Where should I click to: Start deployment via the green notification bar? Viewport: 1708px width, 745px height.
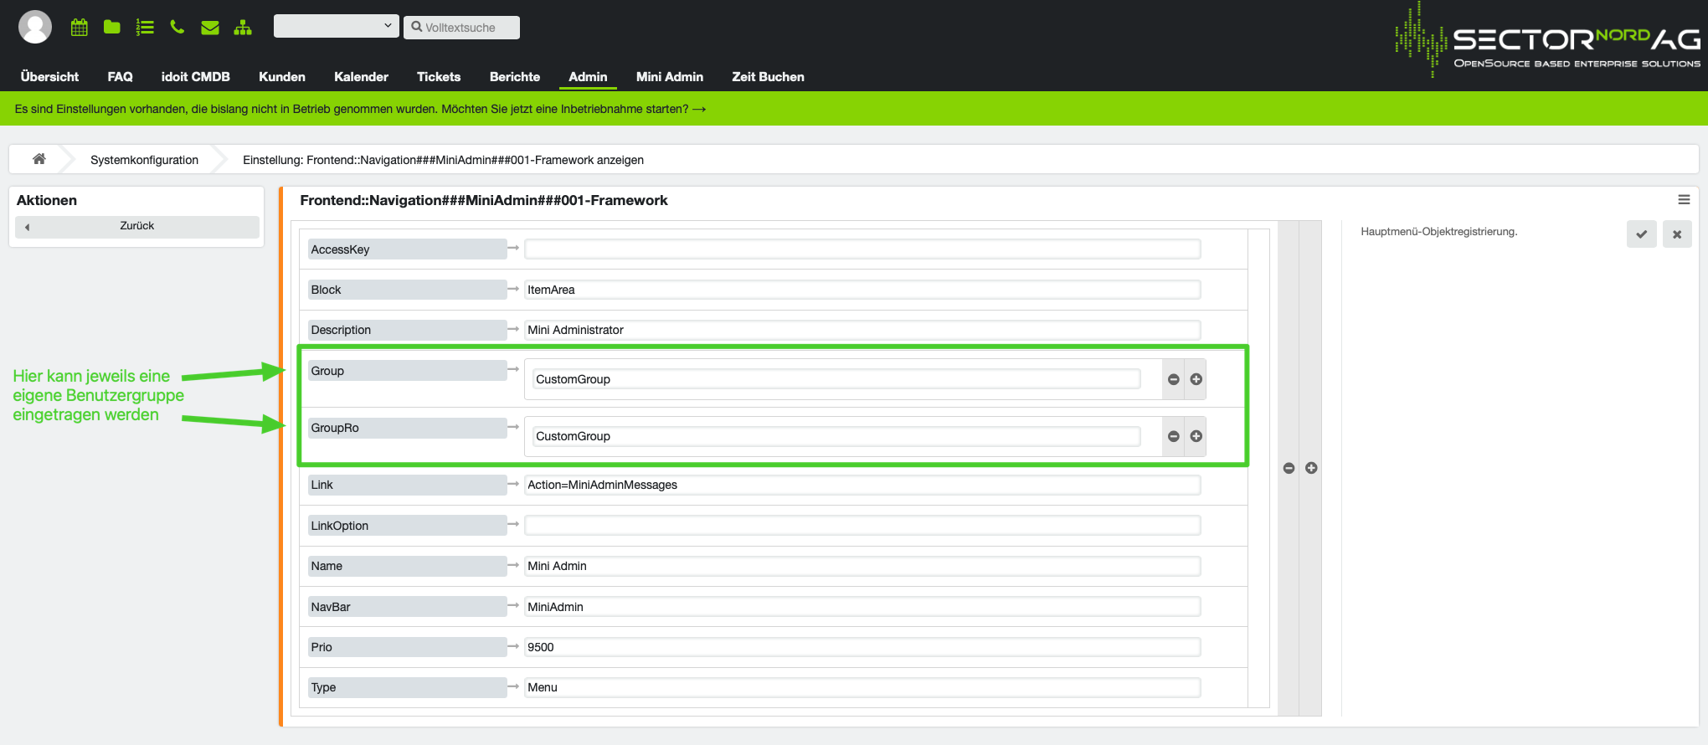(x=360, y=109)
